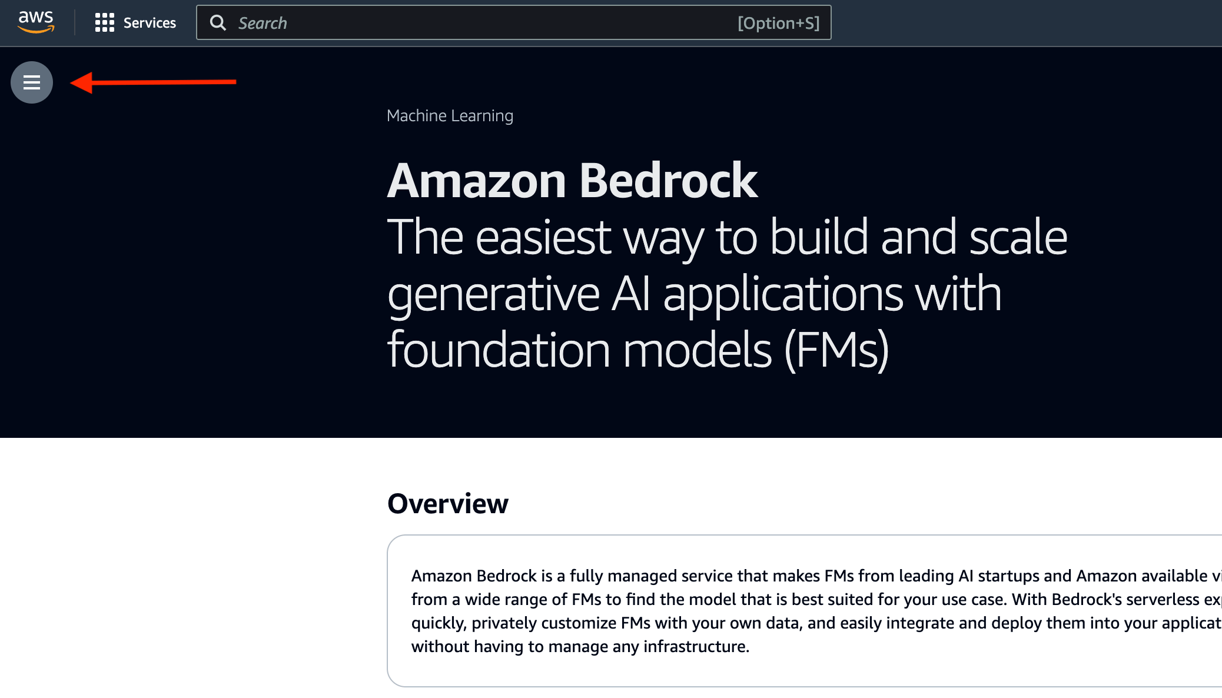
Task: Click the Machine Learning category label
Action: pyautogui.click(x=450, y=116)
